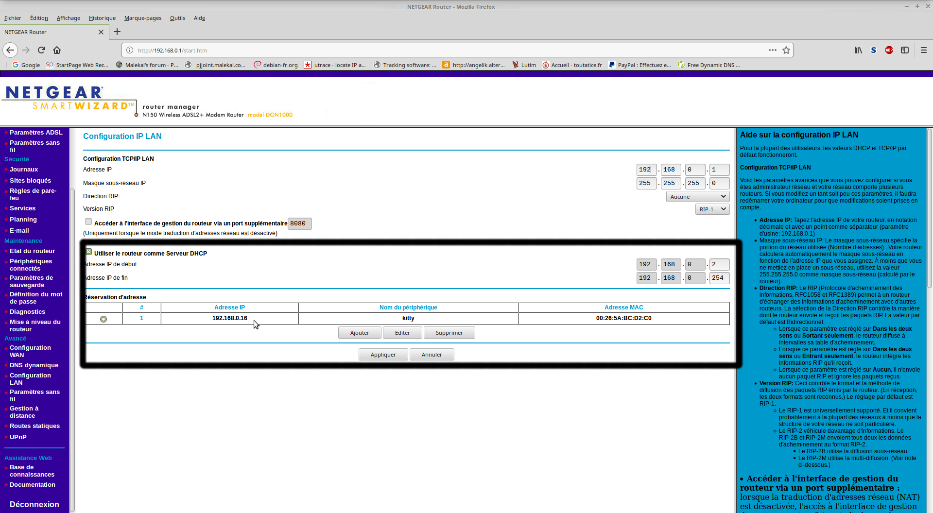Open Etat du routeur link
933x513 pixels.
32,251
